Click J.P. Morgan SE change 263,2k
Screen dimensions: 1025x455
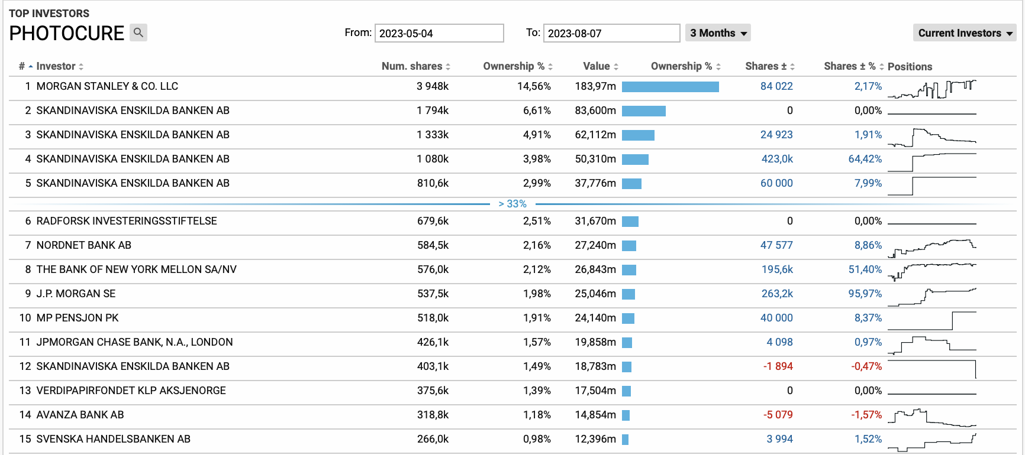pyautogui.click(x=777, y=294)
